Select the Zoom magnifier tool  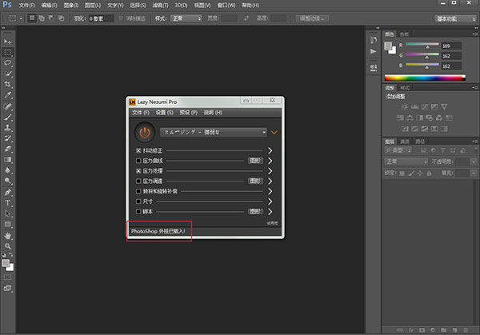point(8,247)
